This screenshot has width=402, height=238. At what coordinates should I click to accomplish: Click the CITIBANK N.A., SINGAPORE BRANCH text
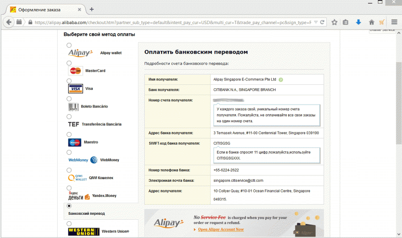245,90
